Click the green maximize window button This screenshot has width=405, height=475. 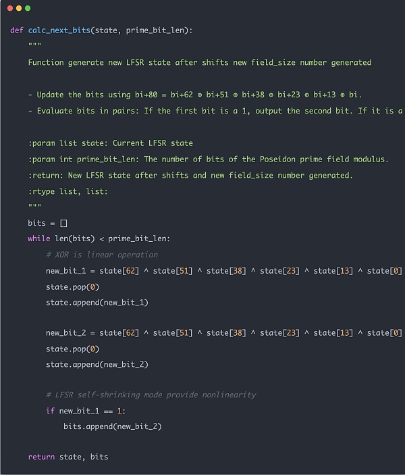coord(28,8)
